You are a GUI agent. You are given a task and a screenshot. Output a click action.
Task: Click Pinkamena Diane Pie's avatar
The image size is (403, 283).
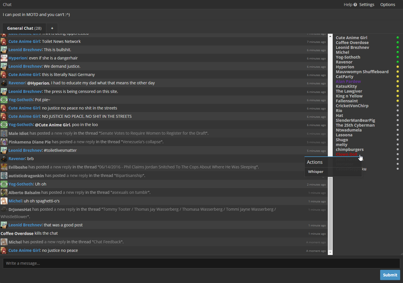4,142
